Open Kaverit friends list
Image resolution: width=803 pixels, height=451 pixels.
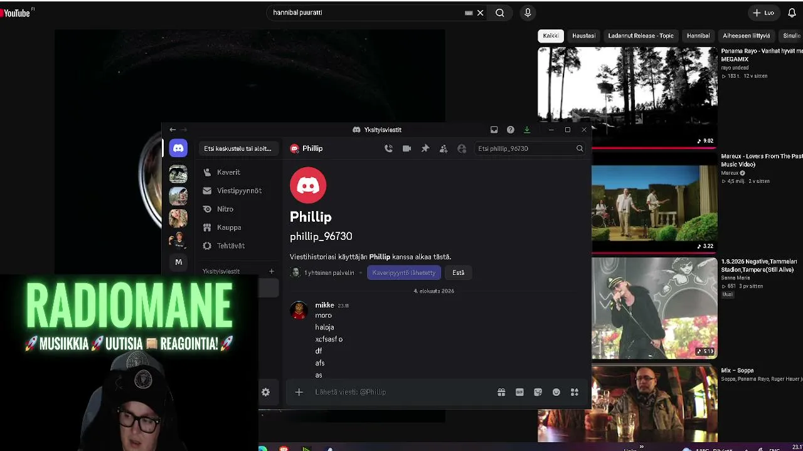(x=238, y=172)
